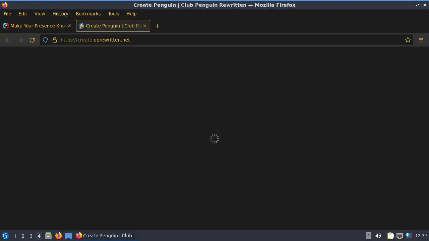Open the Tools menu
This screenshot has height=241, width=429.
113,14
